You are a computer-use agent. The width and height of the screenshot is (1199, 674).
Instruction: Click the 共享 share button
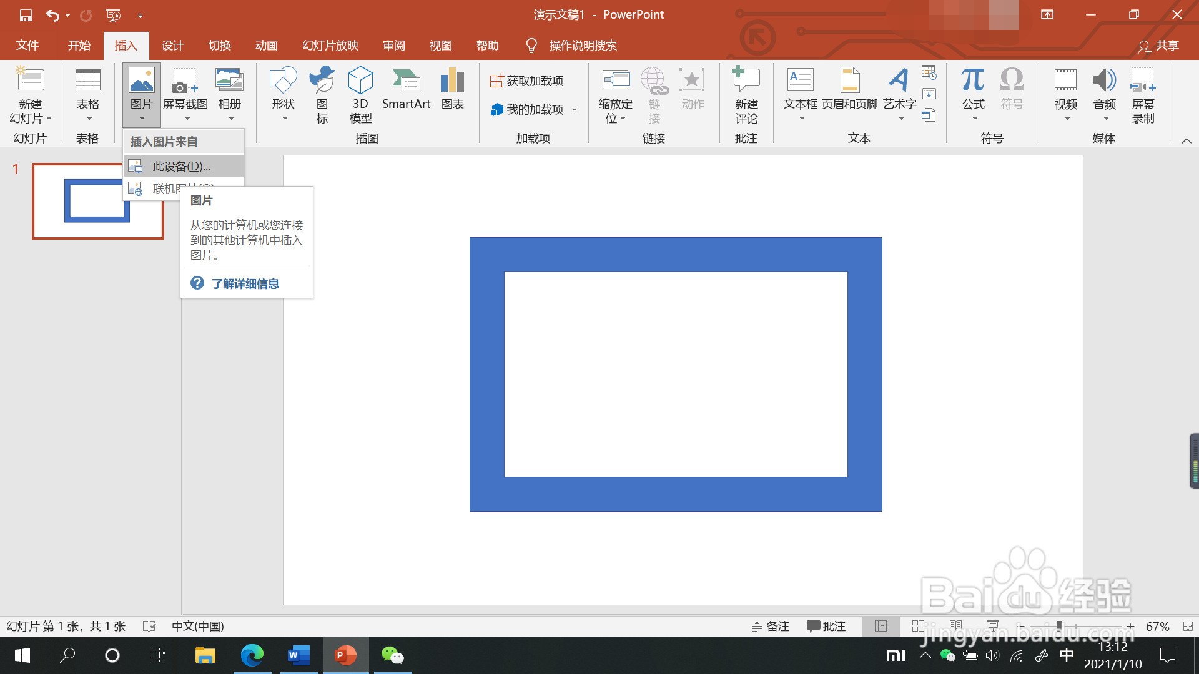point(1159,46)
